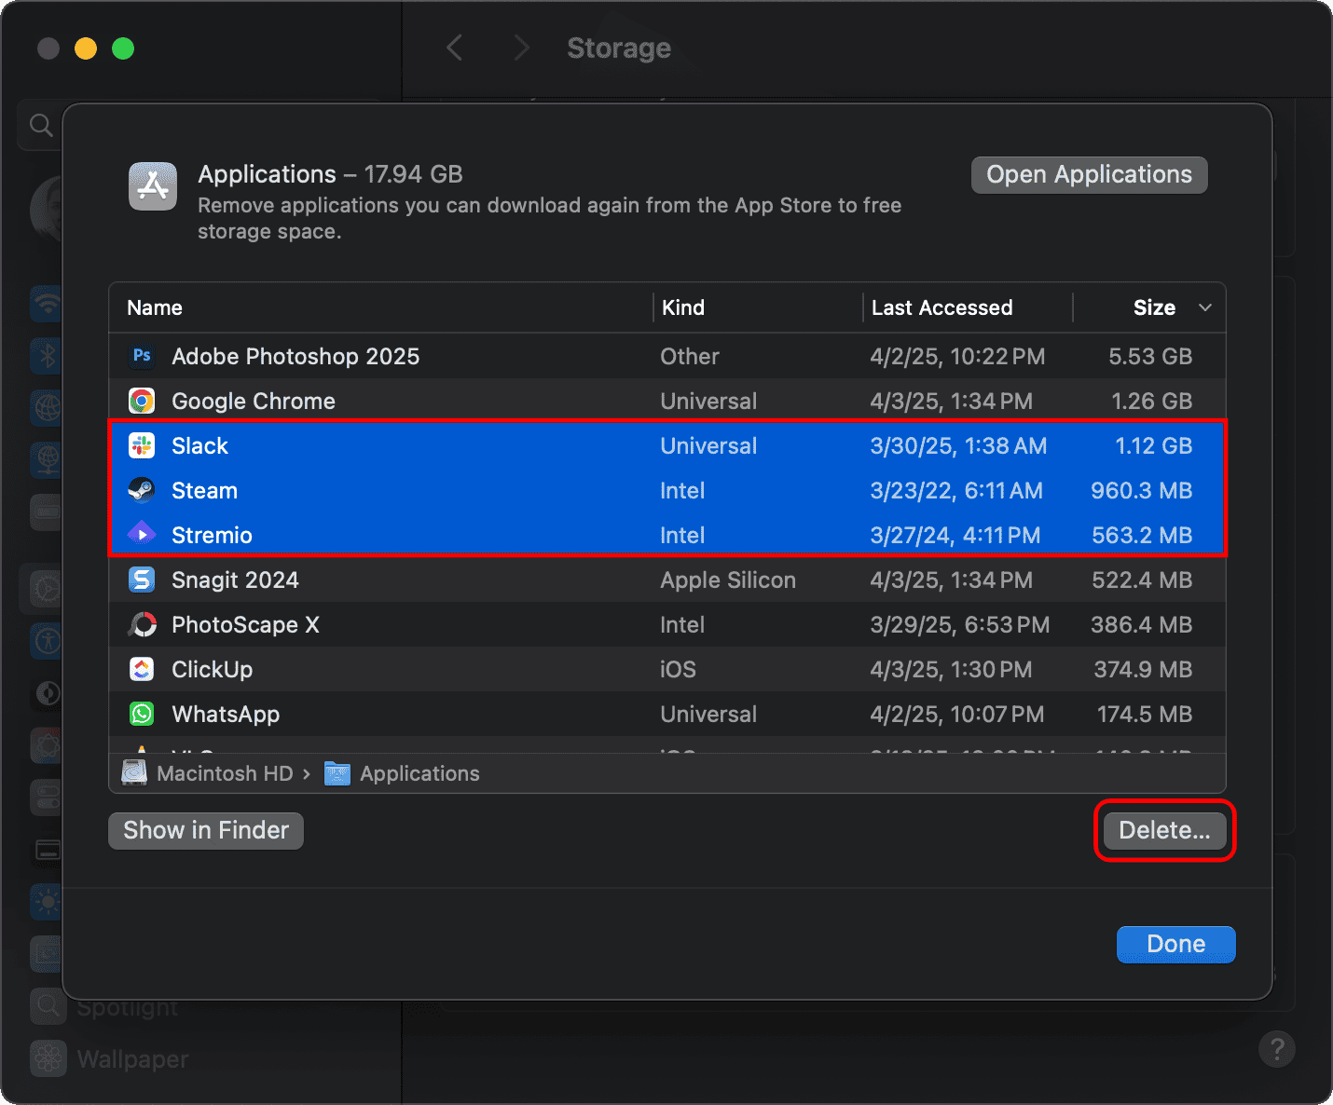Click the 3/23/22, 6:11 AM date cell
Viewport: 1333px width, 1105px height.
tap(956, 490)
